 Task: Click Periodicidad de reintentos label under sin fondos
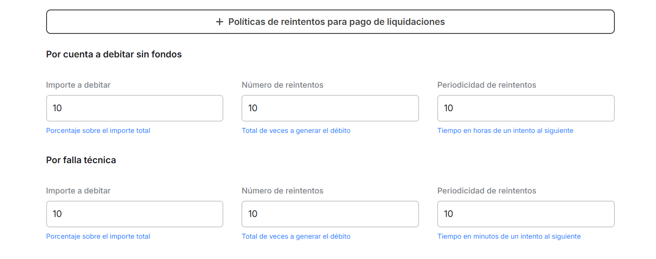(486, 85)
